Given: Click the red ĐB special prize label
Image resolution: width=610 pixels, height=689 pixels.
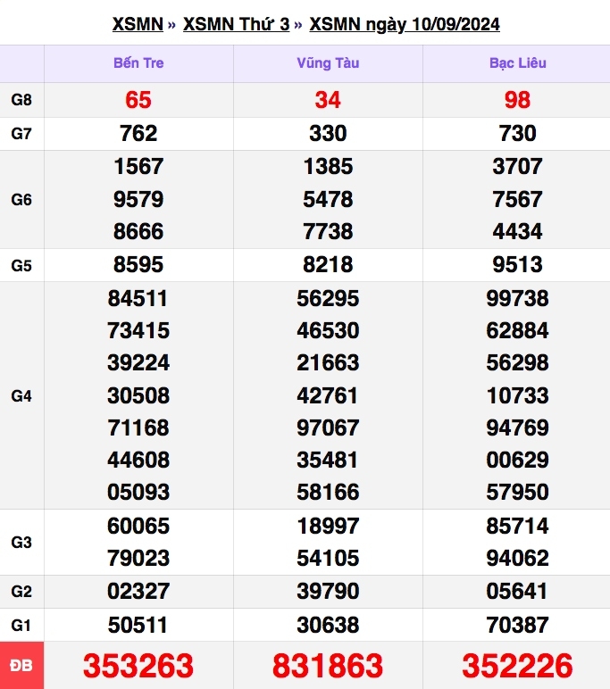Looking at the screenshot, I should pos(21,665).
